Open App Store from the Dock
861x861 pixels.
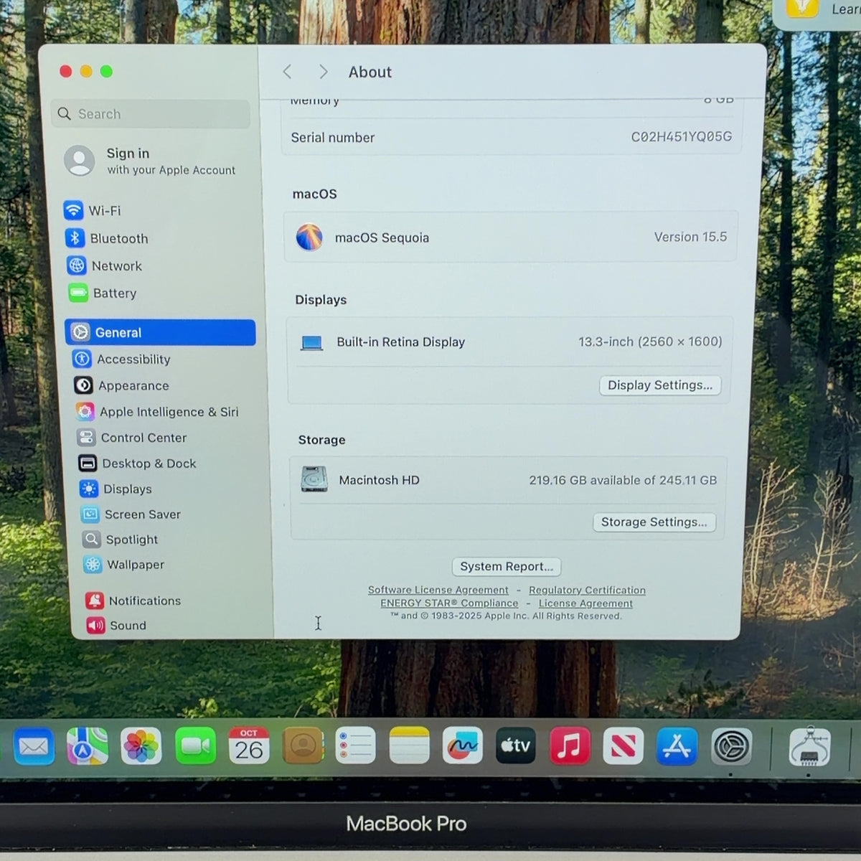pos(677,746)
